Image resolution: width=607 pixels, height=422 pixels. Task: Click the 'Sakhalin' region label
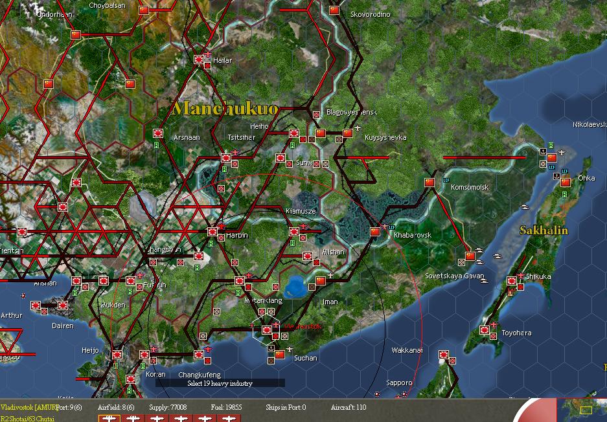point(544,230)
